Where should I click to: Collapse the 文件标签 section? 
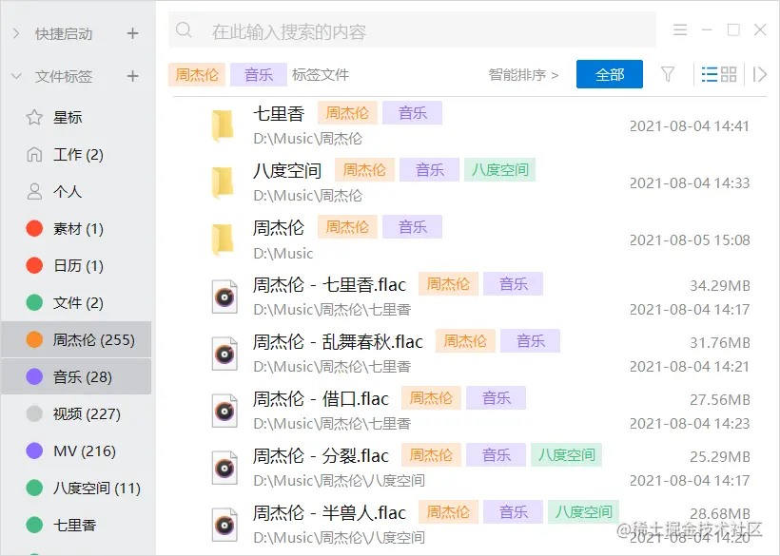click(16, 76)
